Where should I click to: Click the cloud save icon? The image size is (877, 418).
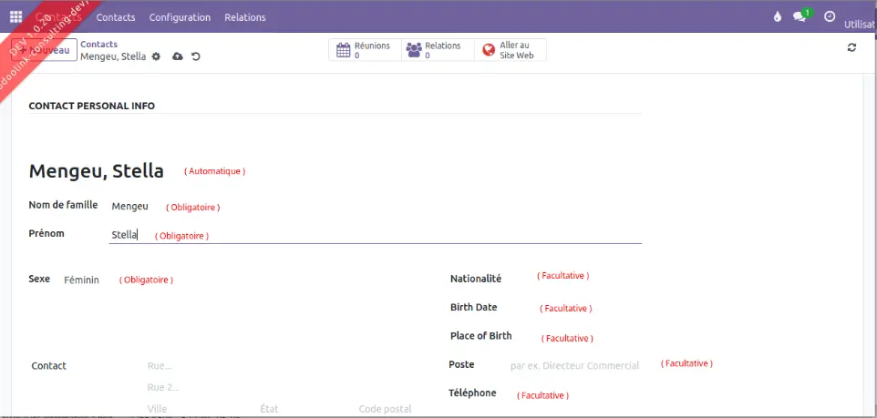(x=178, y=56)
